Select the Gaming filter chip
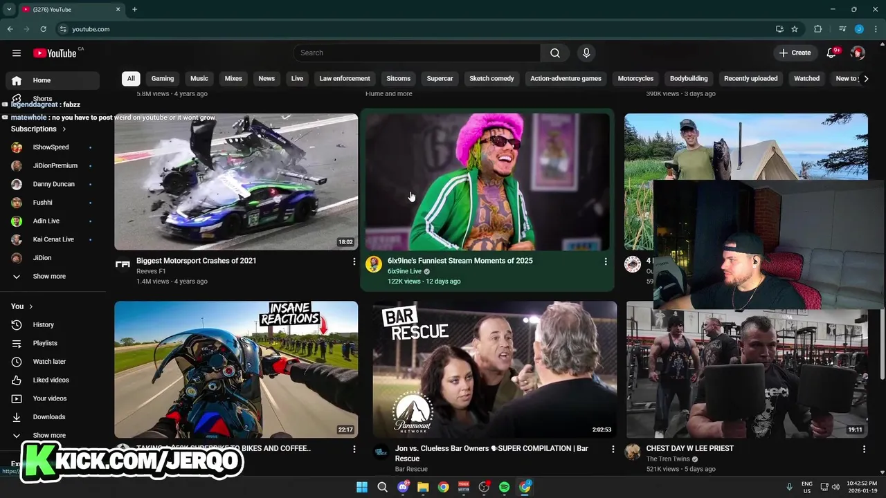Screen dimensions: 886x498 163,79
